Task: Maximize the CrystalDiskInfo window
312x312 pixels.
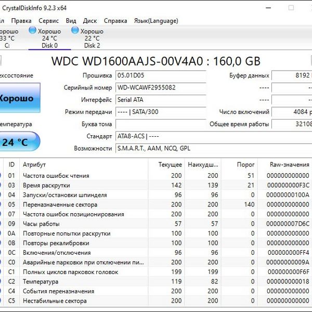Action: [291, 8]
